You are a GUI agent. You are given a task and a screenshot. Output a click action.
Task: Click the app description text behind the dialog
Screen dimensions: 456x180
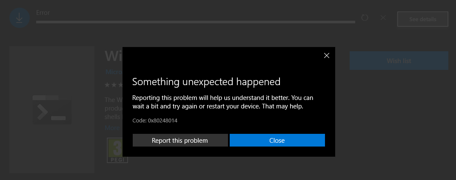point(114,108)
